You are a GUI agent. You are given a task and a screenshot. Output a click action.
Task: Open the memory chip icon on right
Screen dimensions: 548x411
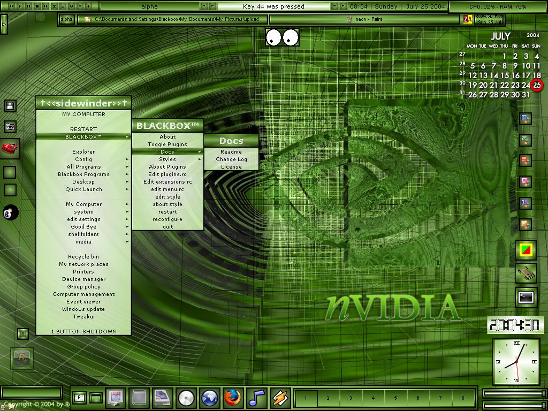coord(526,273)
